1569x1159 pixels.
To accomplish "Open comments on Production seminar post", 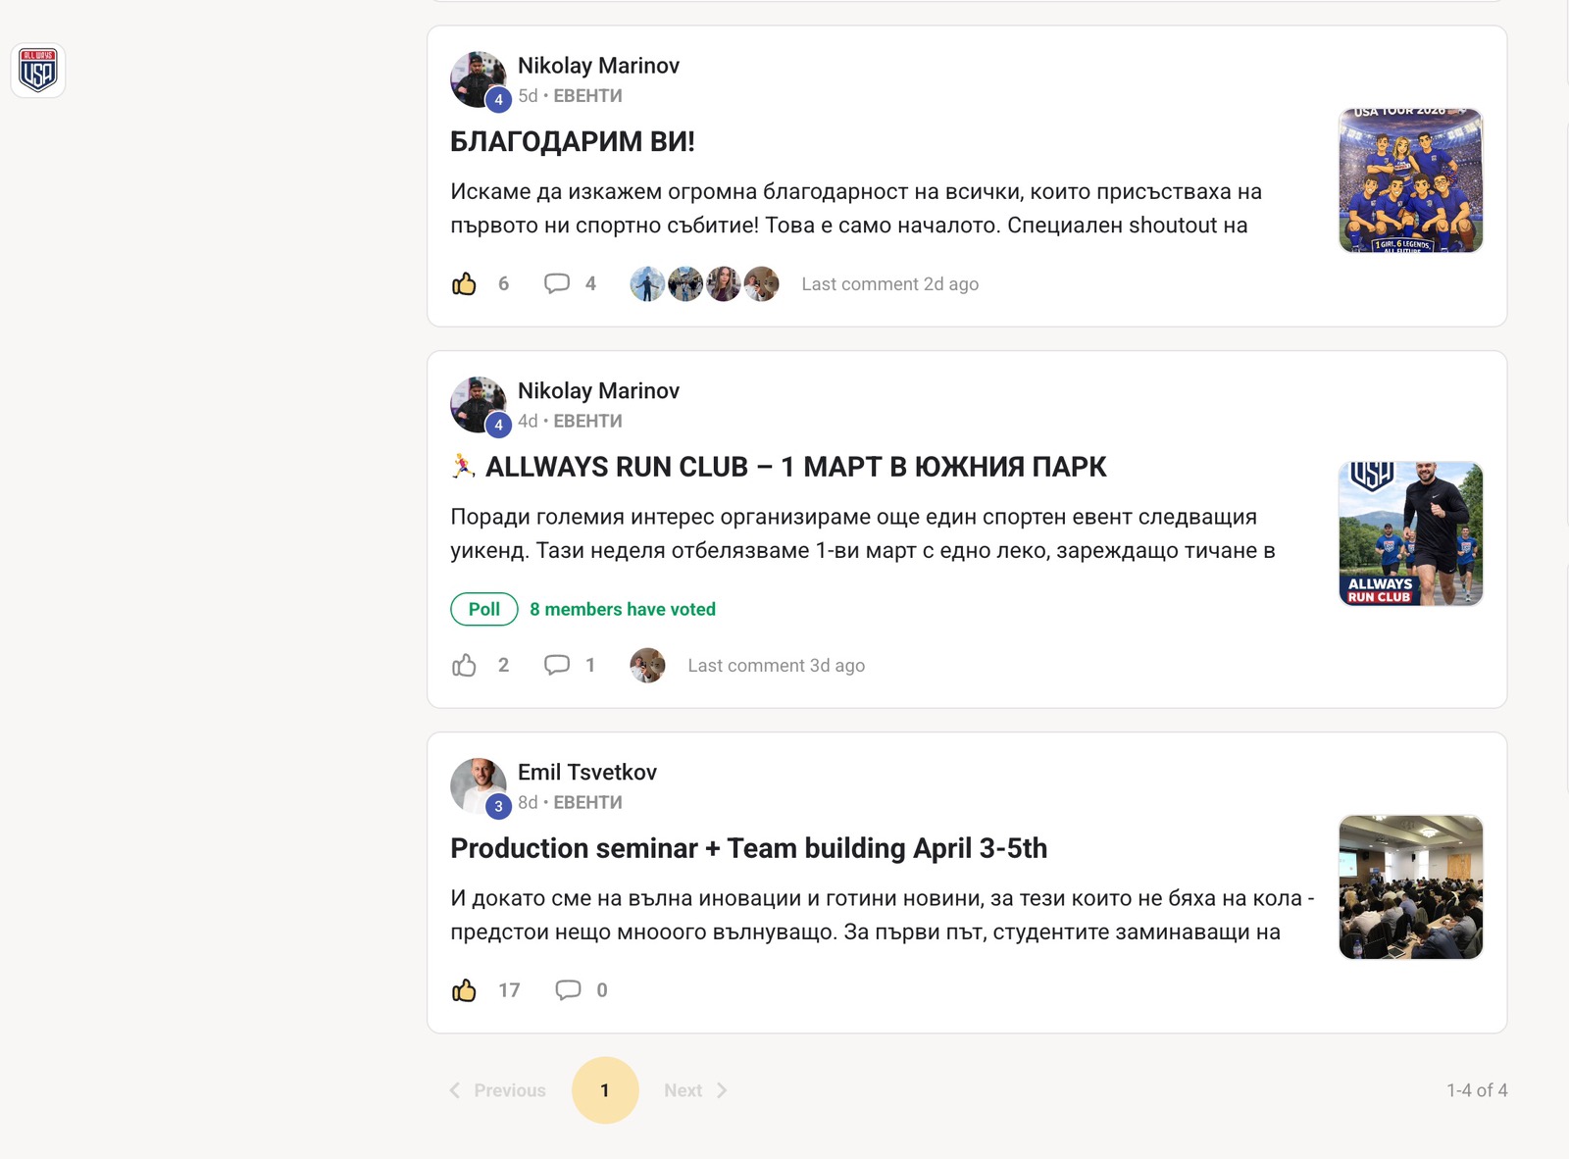I will point(569,990).
